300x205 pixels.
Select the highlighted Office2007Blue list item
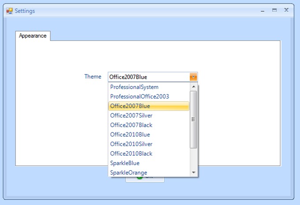coord(149,106)
